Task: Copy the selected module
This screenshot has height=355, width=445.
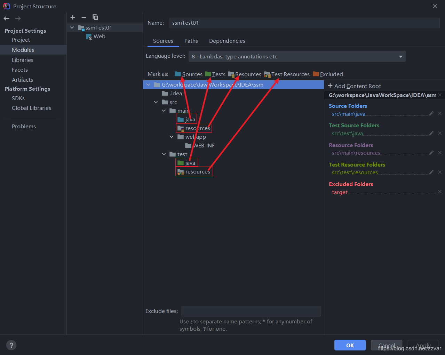Action: pos(95,17)
